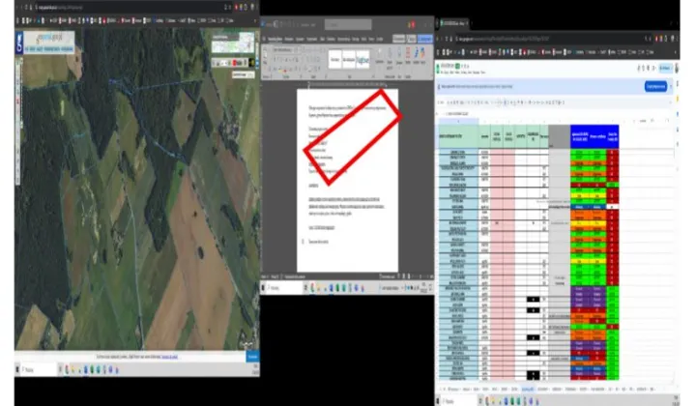Click the search box in Word's title bar
Viewport: 696px width, 406px height.
click(x=348, y=25)
